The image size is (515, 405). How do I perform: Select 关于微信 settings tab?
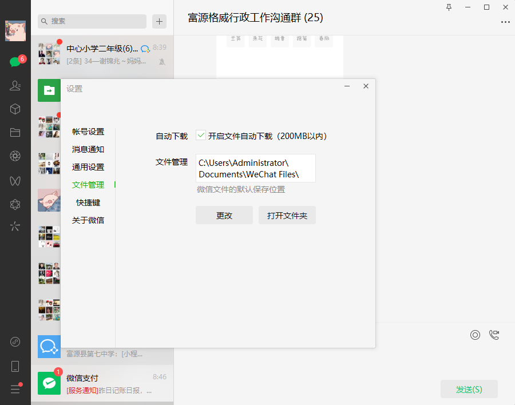[x=88, y=220]
